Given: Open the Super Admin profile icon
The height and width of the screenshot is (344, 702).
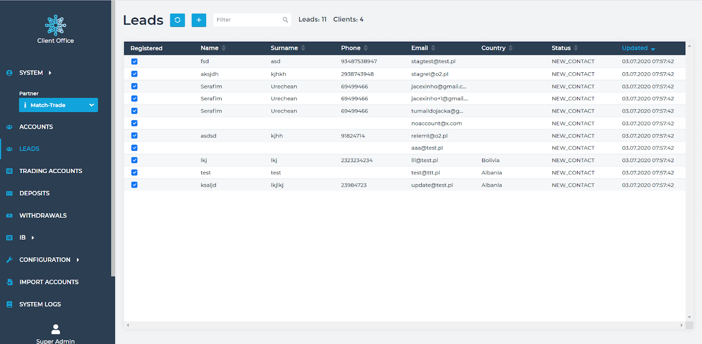Looking at the screenshot, I should pos(56,329).
